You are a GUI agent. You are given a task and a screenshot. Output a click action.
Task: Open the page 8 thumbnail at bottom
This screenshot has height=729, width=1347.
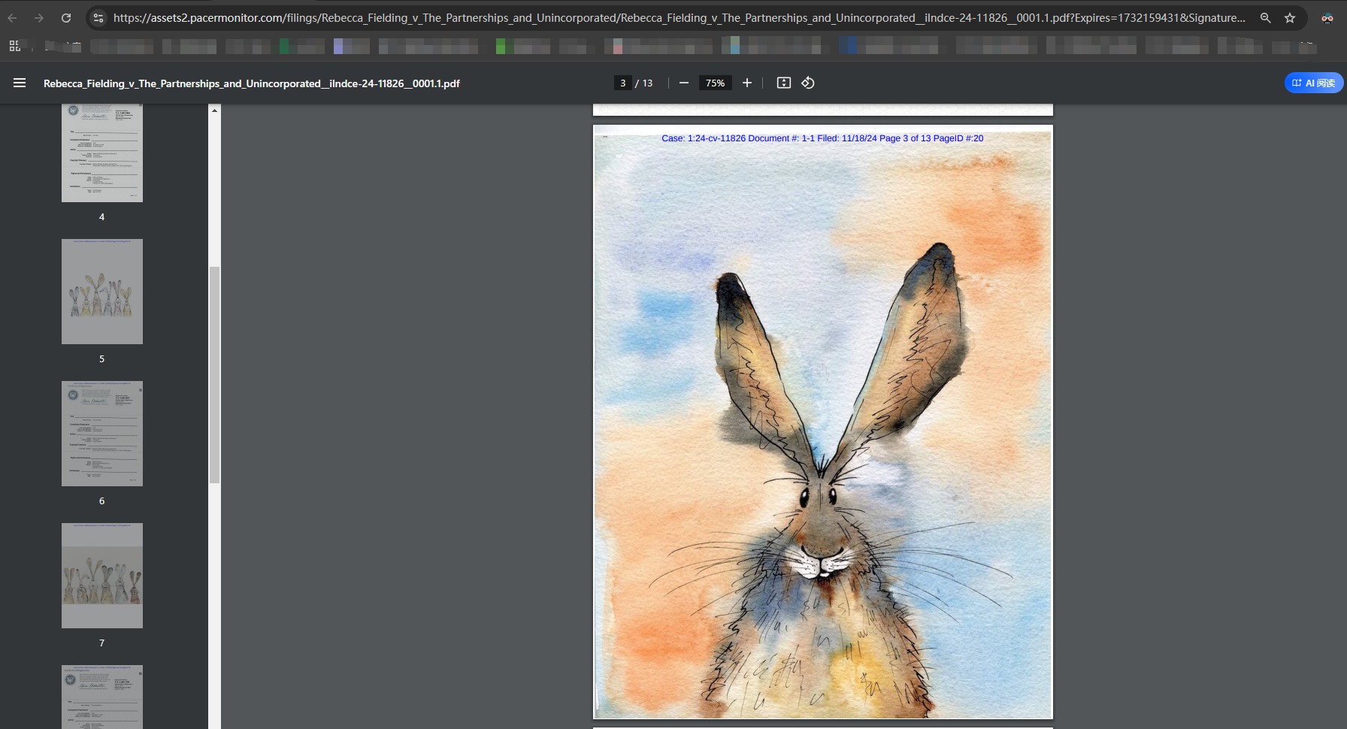(102, 697)
